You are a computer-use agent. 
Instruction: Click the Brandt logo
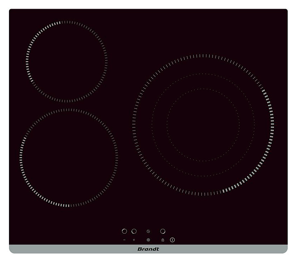[148, 249]
